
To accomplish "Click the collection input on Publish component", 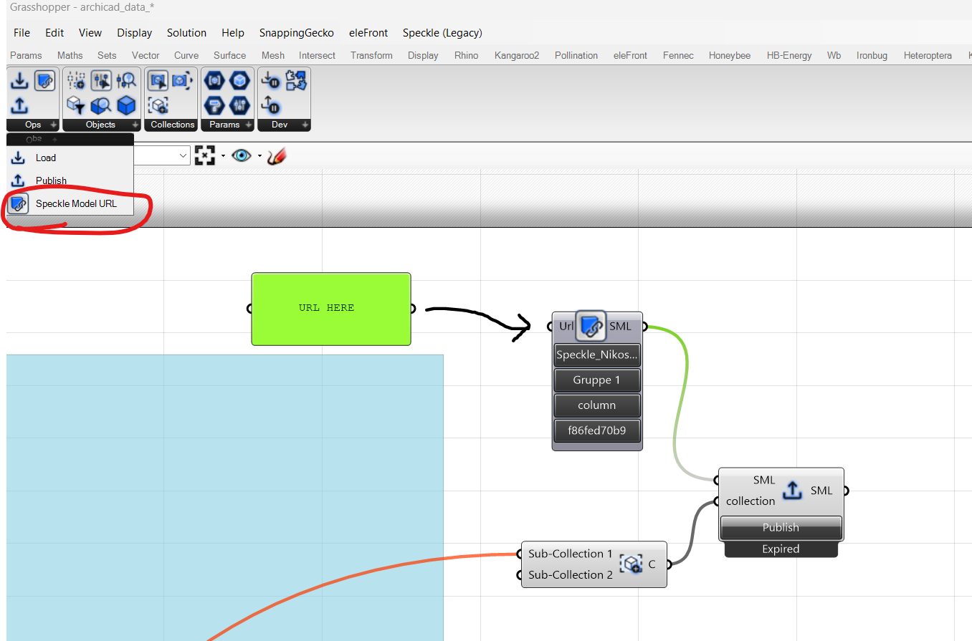I will (x=751, y=501).
